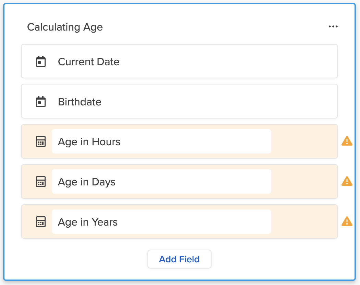
Task: Click the Age in Years name input
Action: click(161, 222)
